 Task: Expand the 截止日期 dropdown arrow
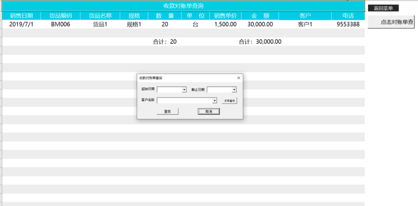(x=234, y=90)
